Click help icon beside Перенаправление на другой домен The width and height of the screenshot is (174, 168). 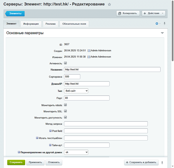tap(19, 152)
